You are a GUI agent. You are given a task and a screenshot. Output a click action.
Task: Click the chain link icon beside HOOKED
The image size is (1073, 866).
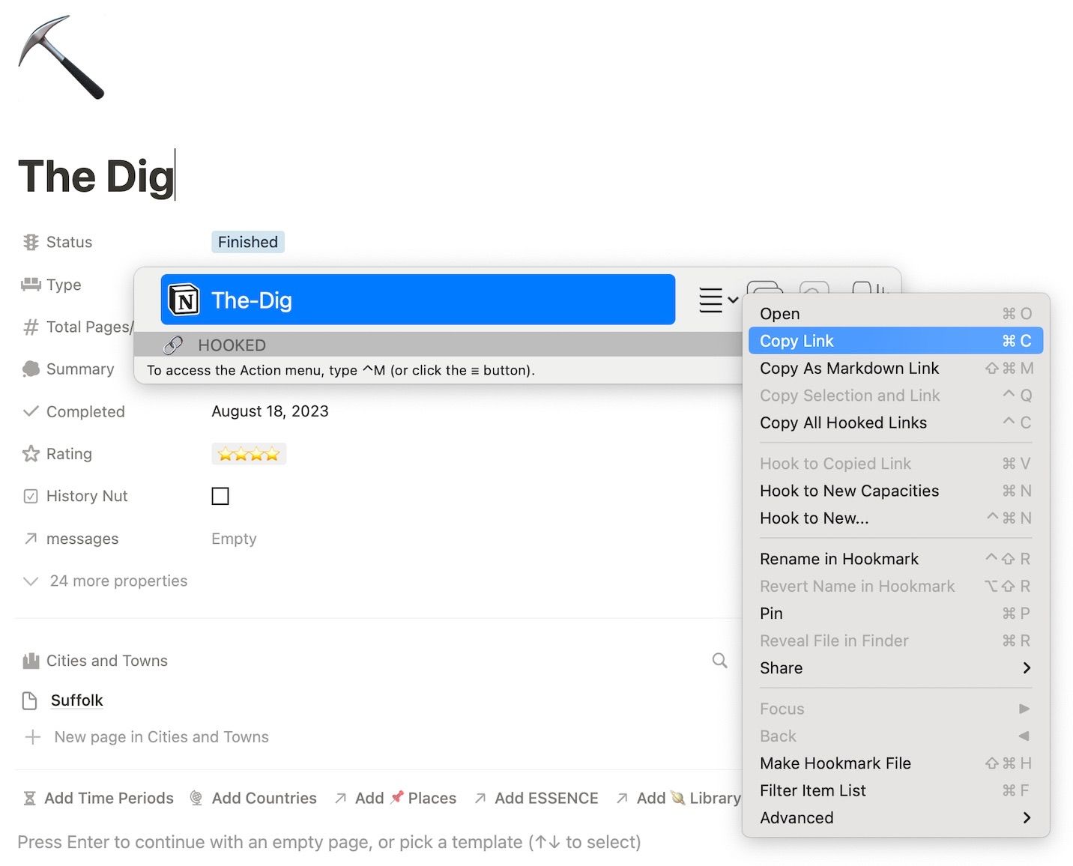[x=173, y=345]
